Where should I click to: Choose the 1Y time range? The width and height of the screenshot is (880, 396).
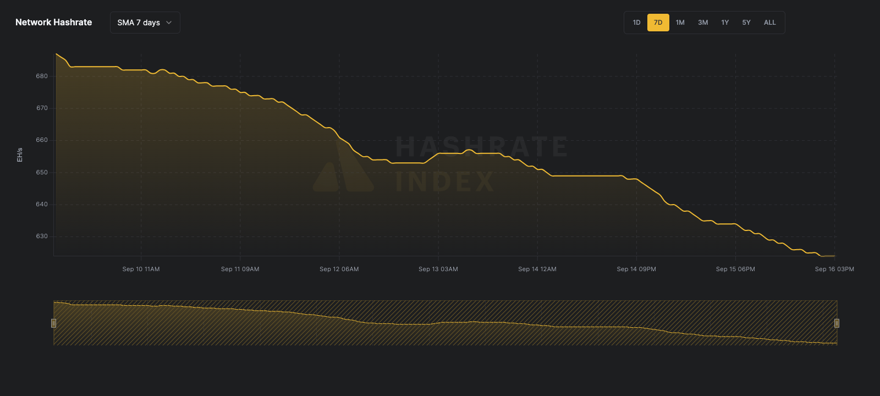(725, 23)
